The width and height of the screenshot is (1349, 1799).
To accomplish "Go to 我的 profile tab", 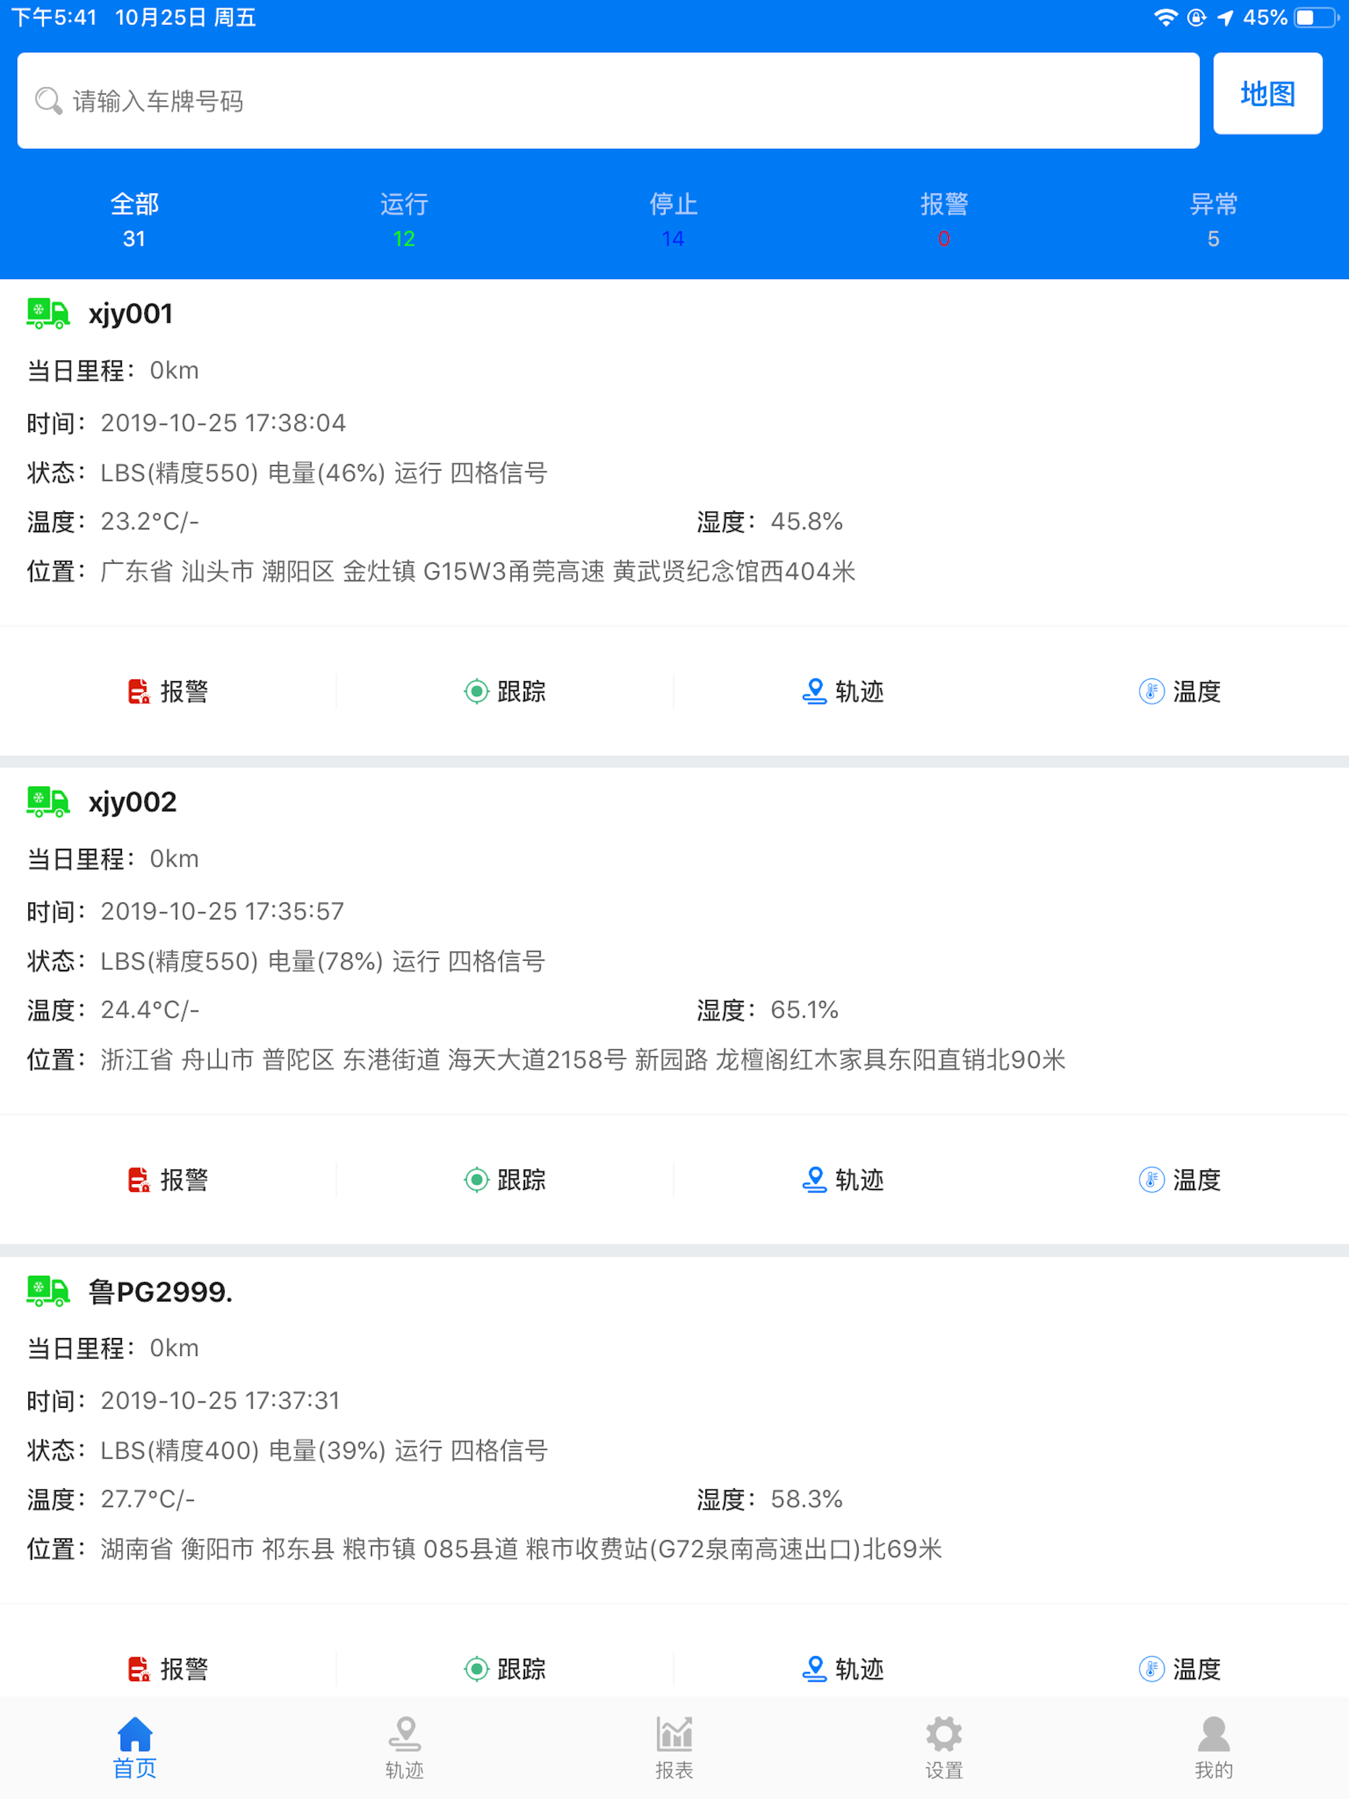I will [x=1213, y=1748].
